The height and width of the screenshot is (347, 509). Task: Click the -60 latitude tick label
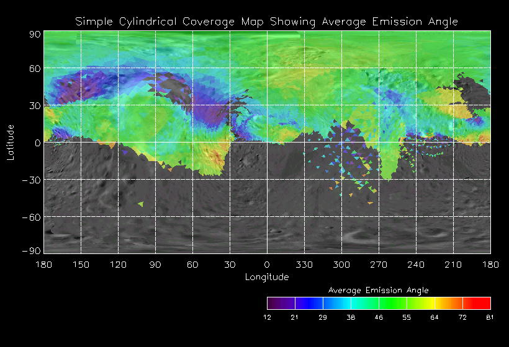32,217
